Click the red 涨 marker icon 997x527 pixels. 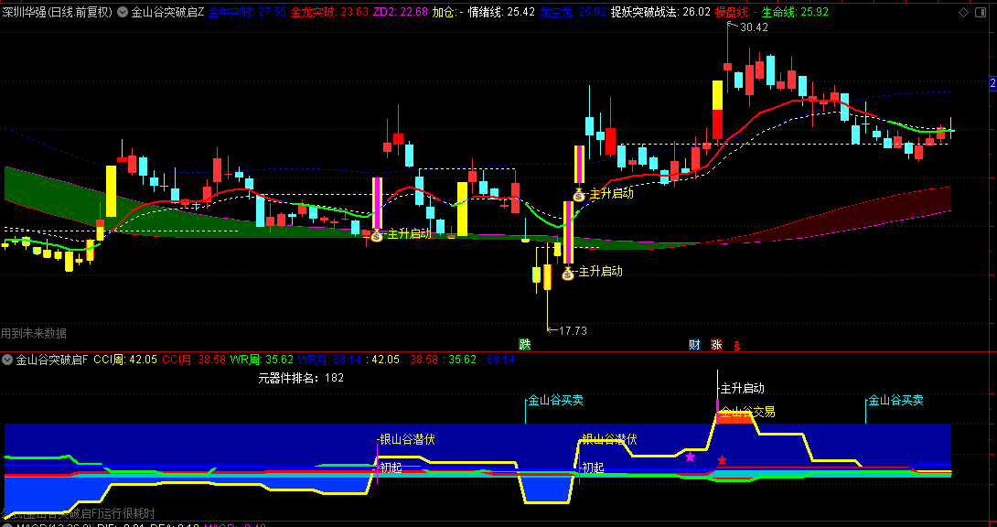[x=716, y=345]
